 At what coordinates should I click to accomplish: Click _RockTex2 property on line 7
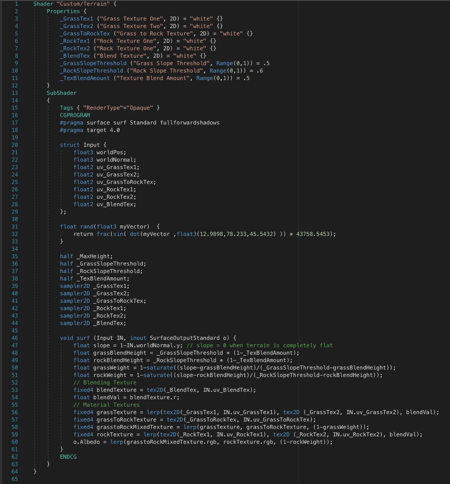pyautogui.click(x=75, y=48)
